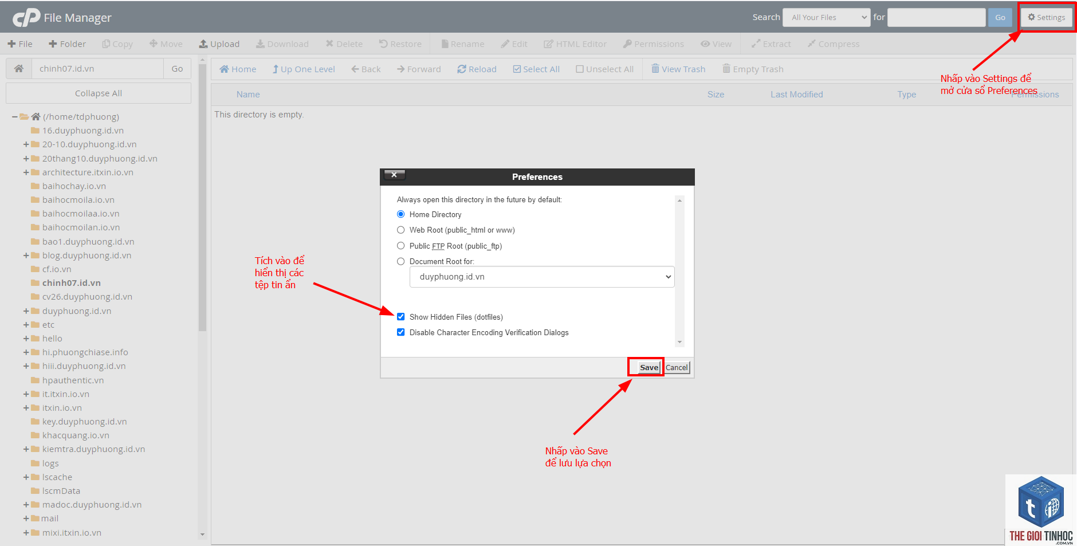Open the chinh07.id.vn folder in tree
This screenshot has height=546, width=1077.
71,283
